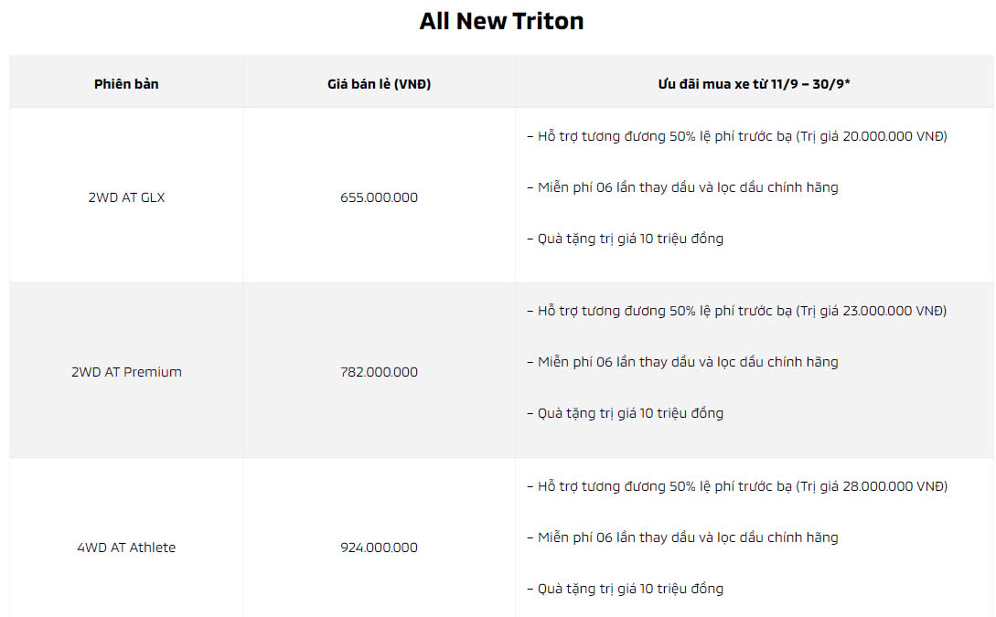Image resolution: width=996 pixels, height=617 pixels.
Task: Select the 4WD AT Athlete version cell
Action: [x=126, y=548]
